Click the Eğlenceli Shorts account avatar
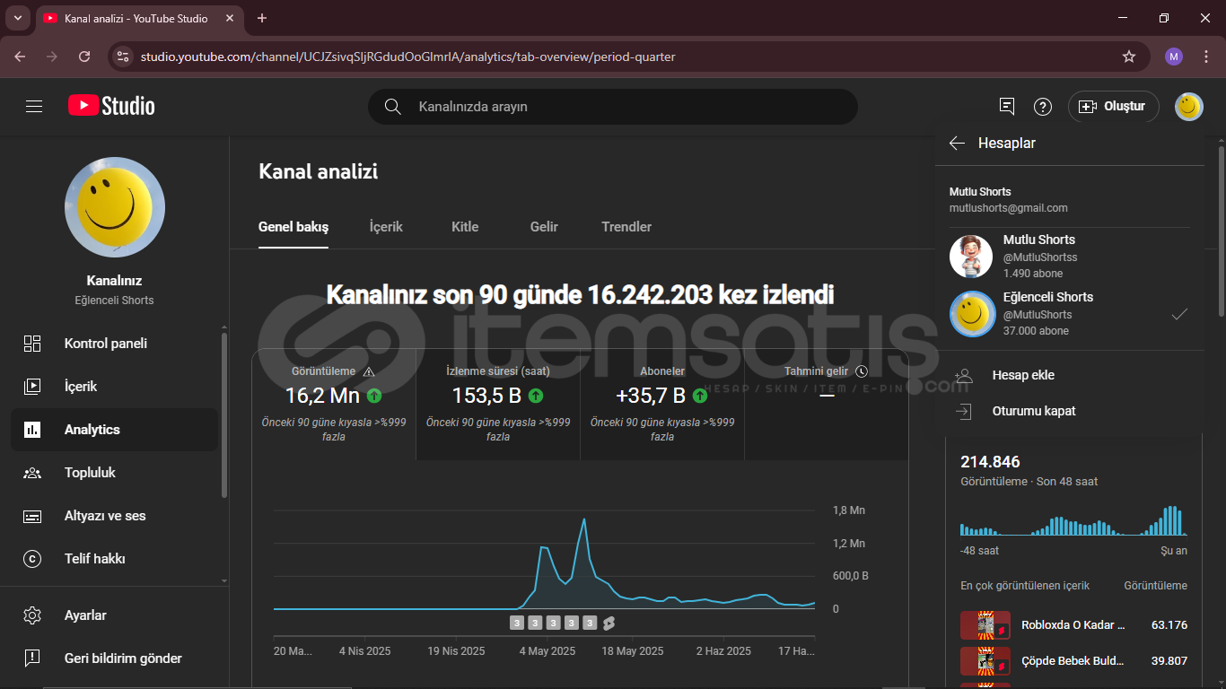This screenshot has height=689, width=1226. click(972, 314)
